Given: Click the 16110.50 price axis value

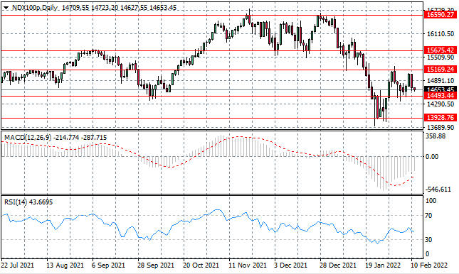Looking at the screenshot, I should point(440,34).
